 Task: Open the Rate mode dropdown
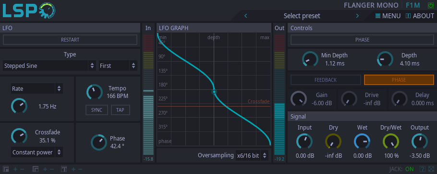37,89
